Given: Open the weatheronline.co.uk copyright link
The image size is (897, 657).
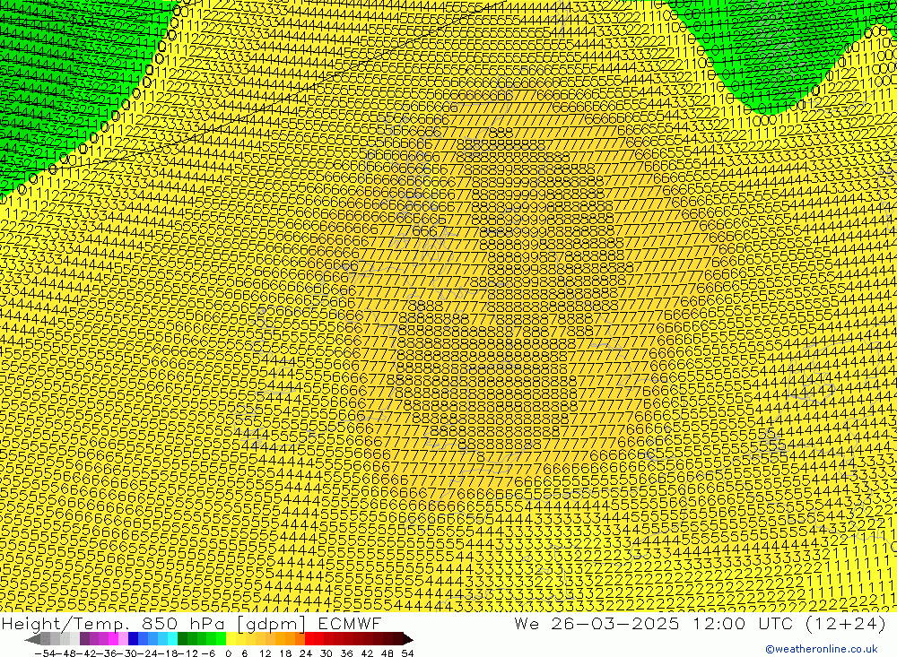Looking at the screenshot, I should tap(822, 649).
